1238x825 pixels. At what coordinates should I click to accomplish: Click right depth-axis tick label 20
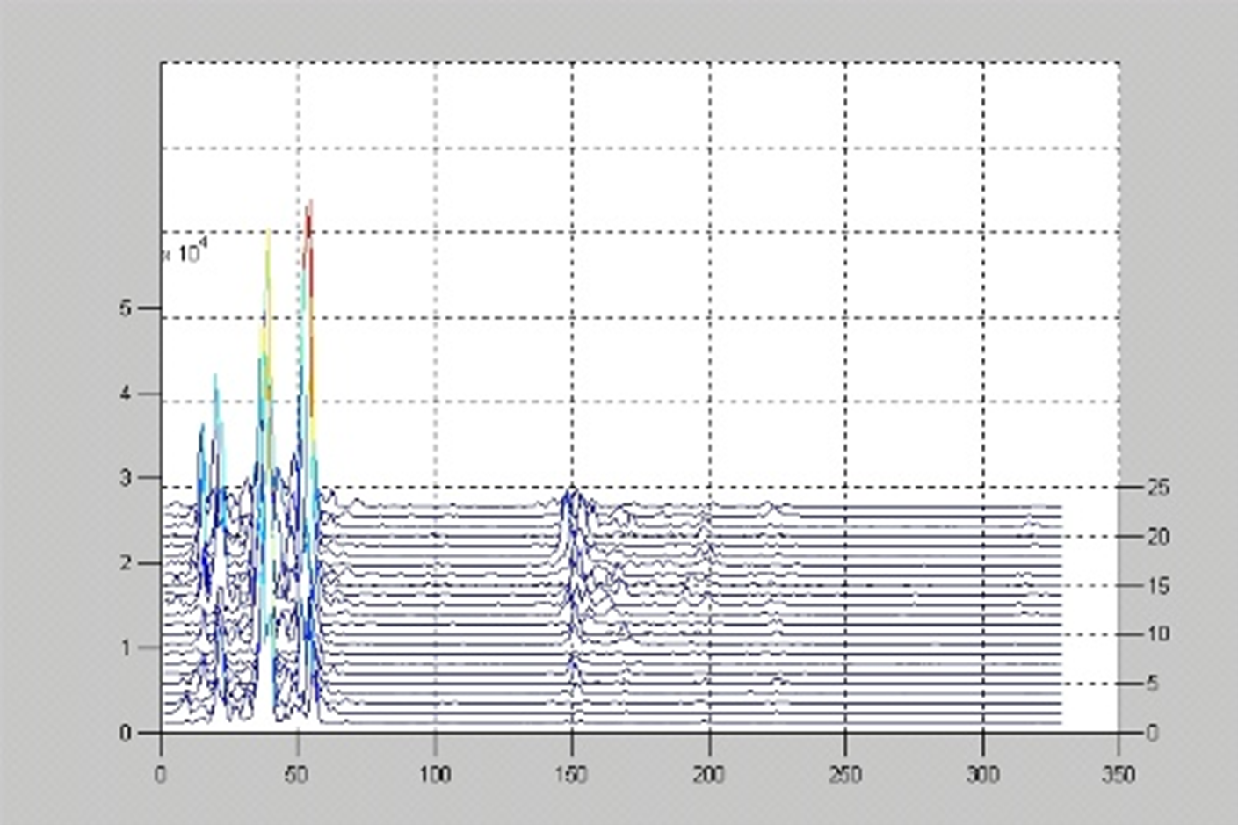[x=1158, y=536]
